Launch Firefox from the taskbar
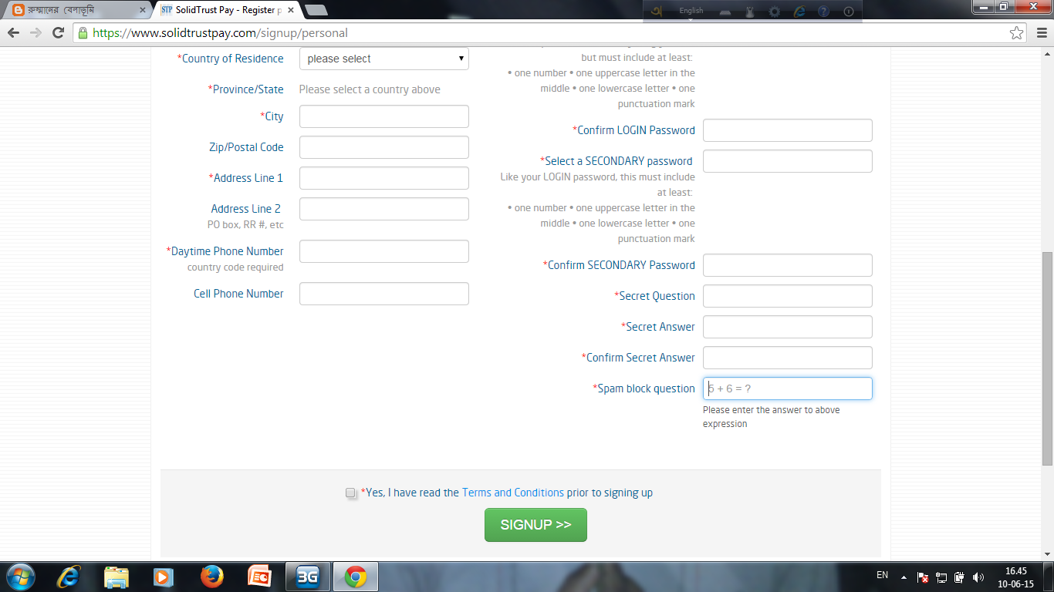Screen dimensions: 1054x592 (x=211, y=577)
